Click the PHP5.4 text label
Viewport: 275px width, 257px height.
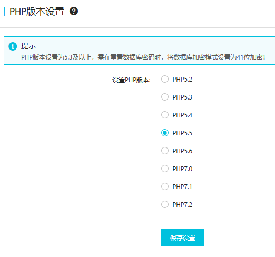pos(182,115)
